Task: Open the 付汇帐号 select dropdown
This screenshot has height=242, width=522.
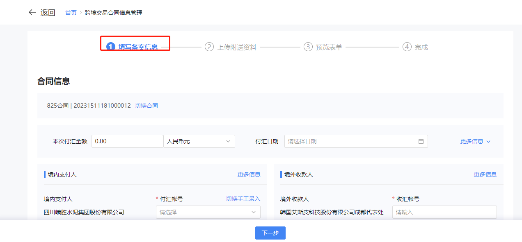Action: click(208, 212)
